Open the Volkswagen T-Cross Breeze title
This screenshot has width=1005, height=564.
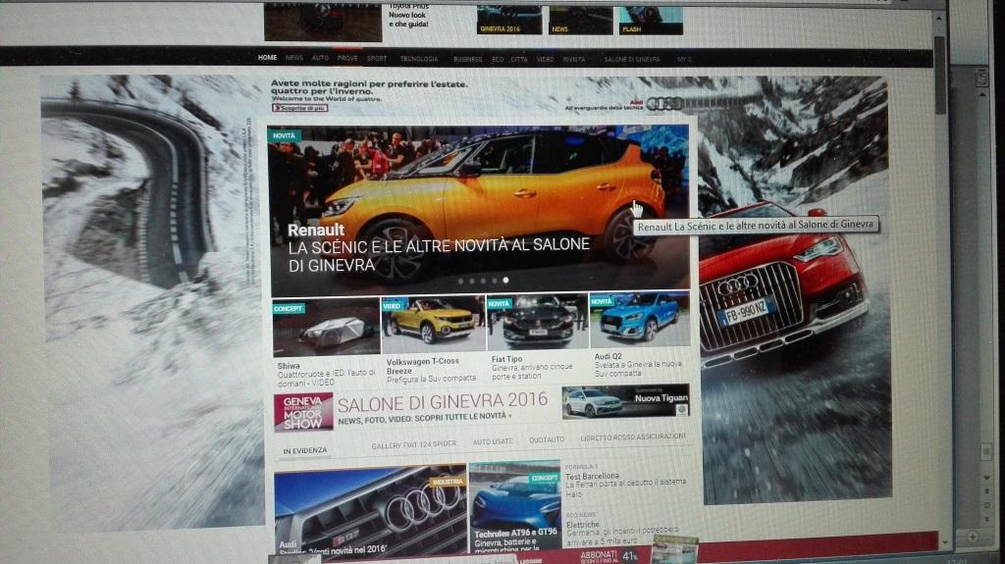(422, 366)
